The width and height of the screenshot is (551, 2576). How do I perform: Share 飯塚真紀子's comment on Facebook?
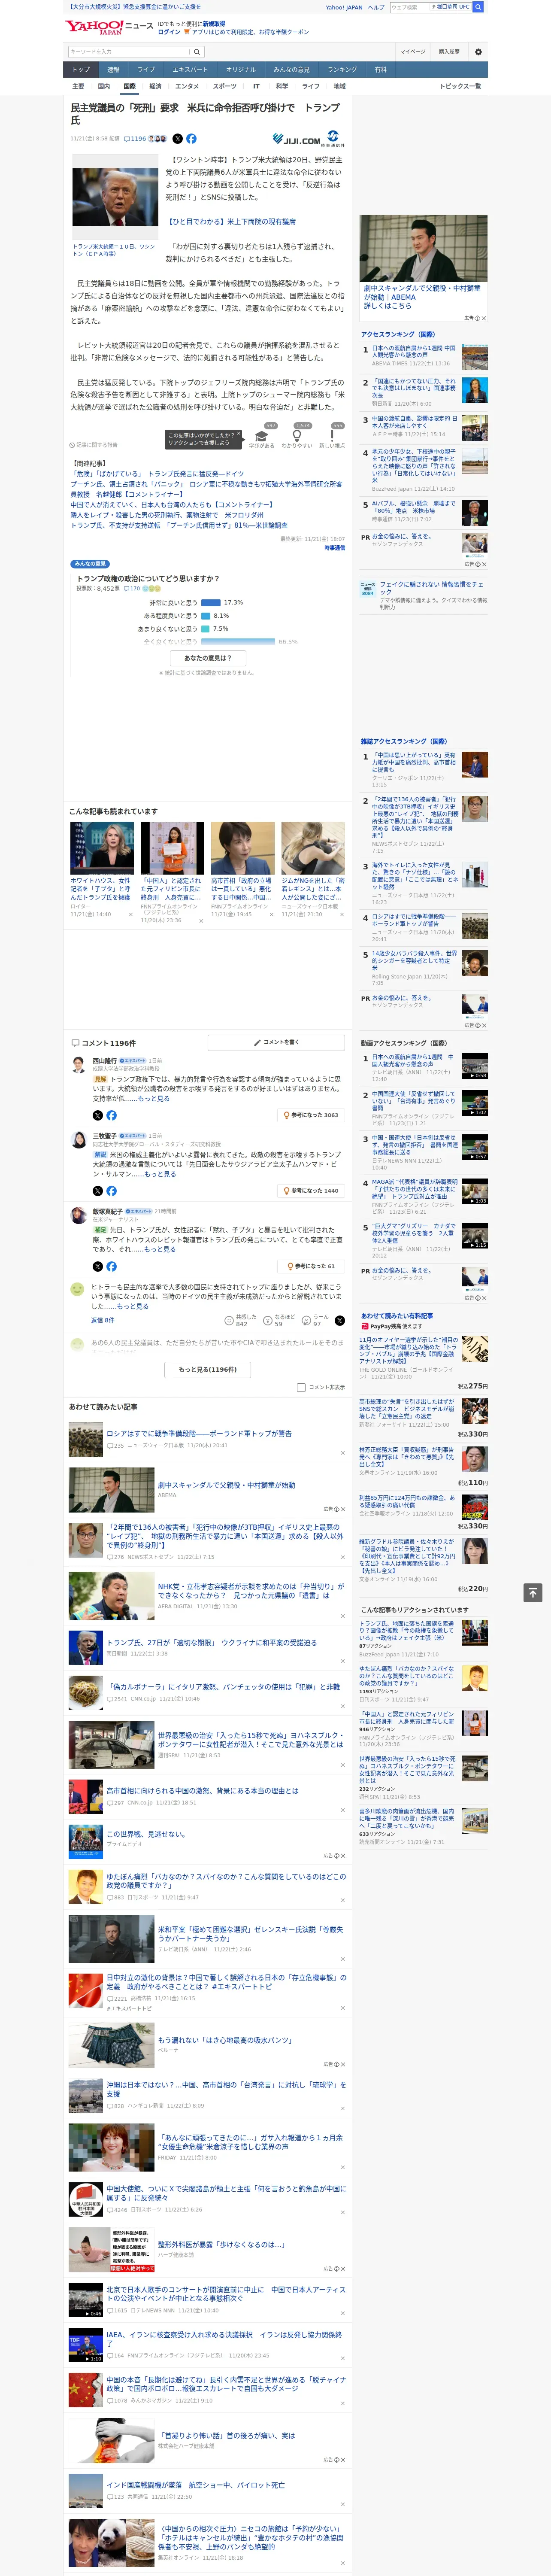click(x=111, y=1267)
